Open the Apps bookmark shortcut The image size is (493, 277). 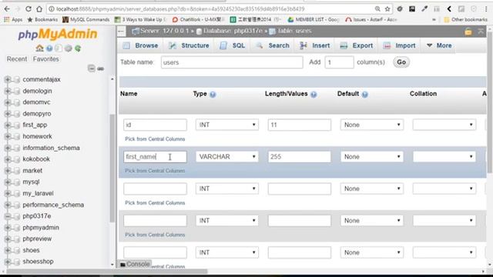click(13, 19)
